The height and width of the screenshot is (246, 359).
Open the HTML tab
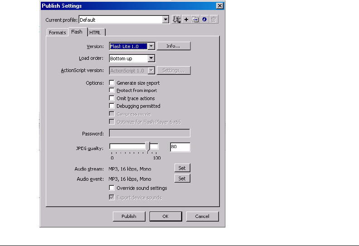[x=95, y=33]
